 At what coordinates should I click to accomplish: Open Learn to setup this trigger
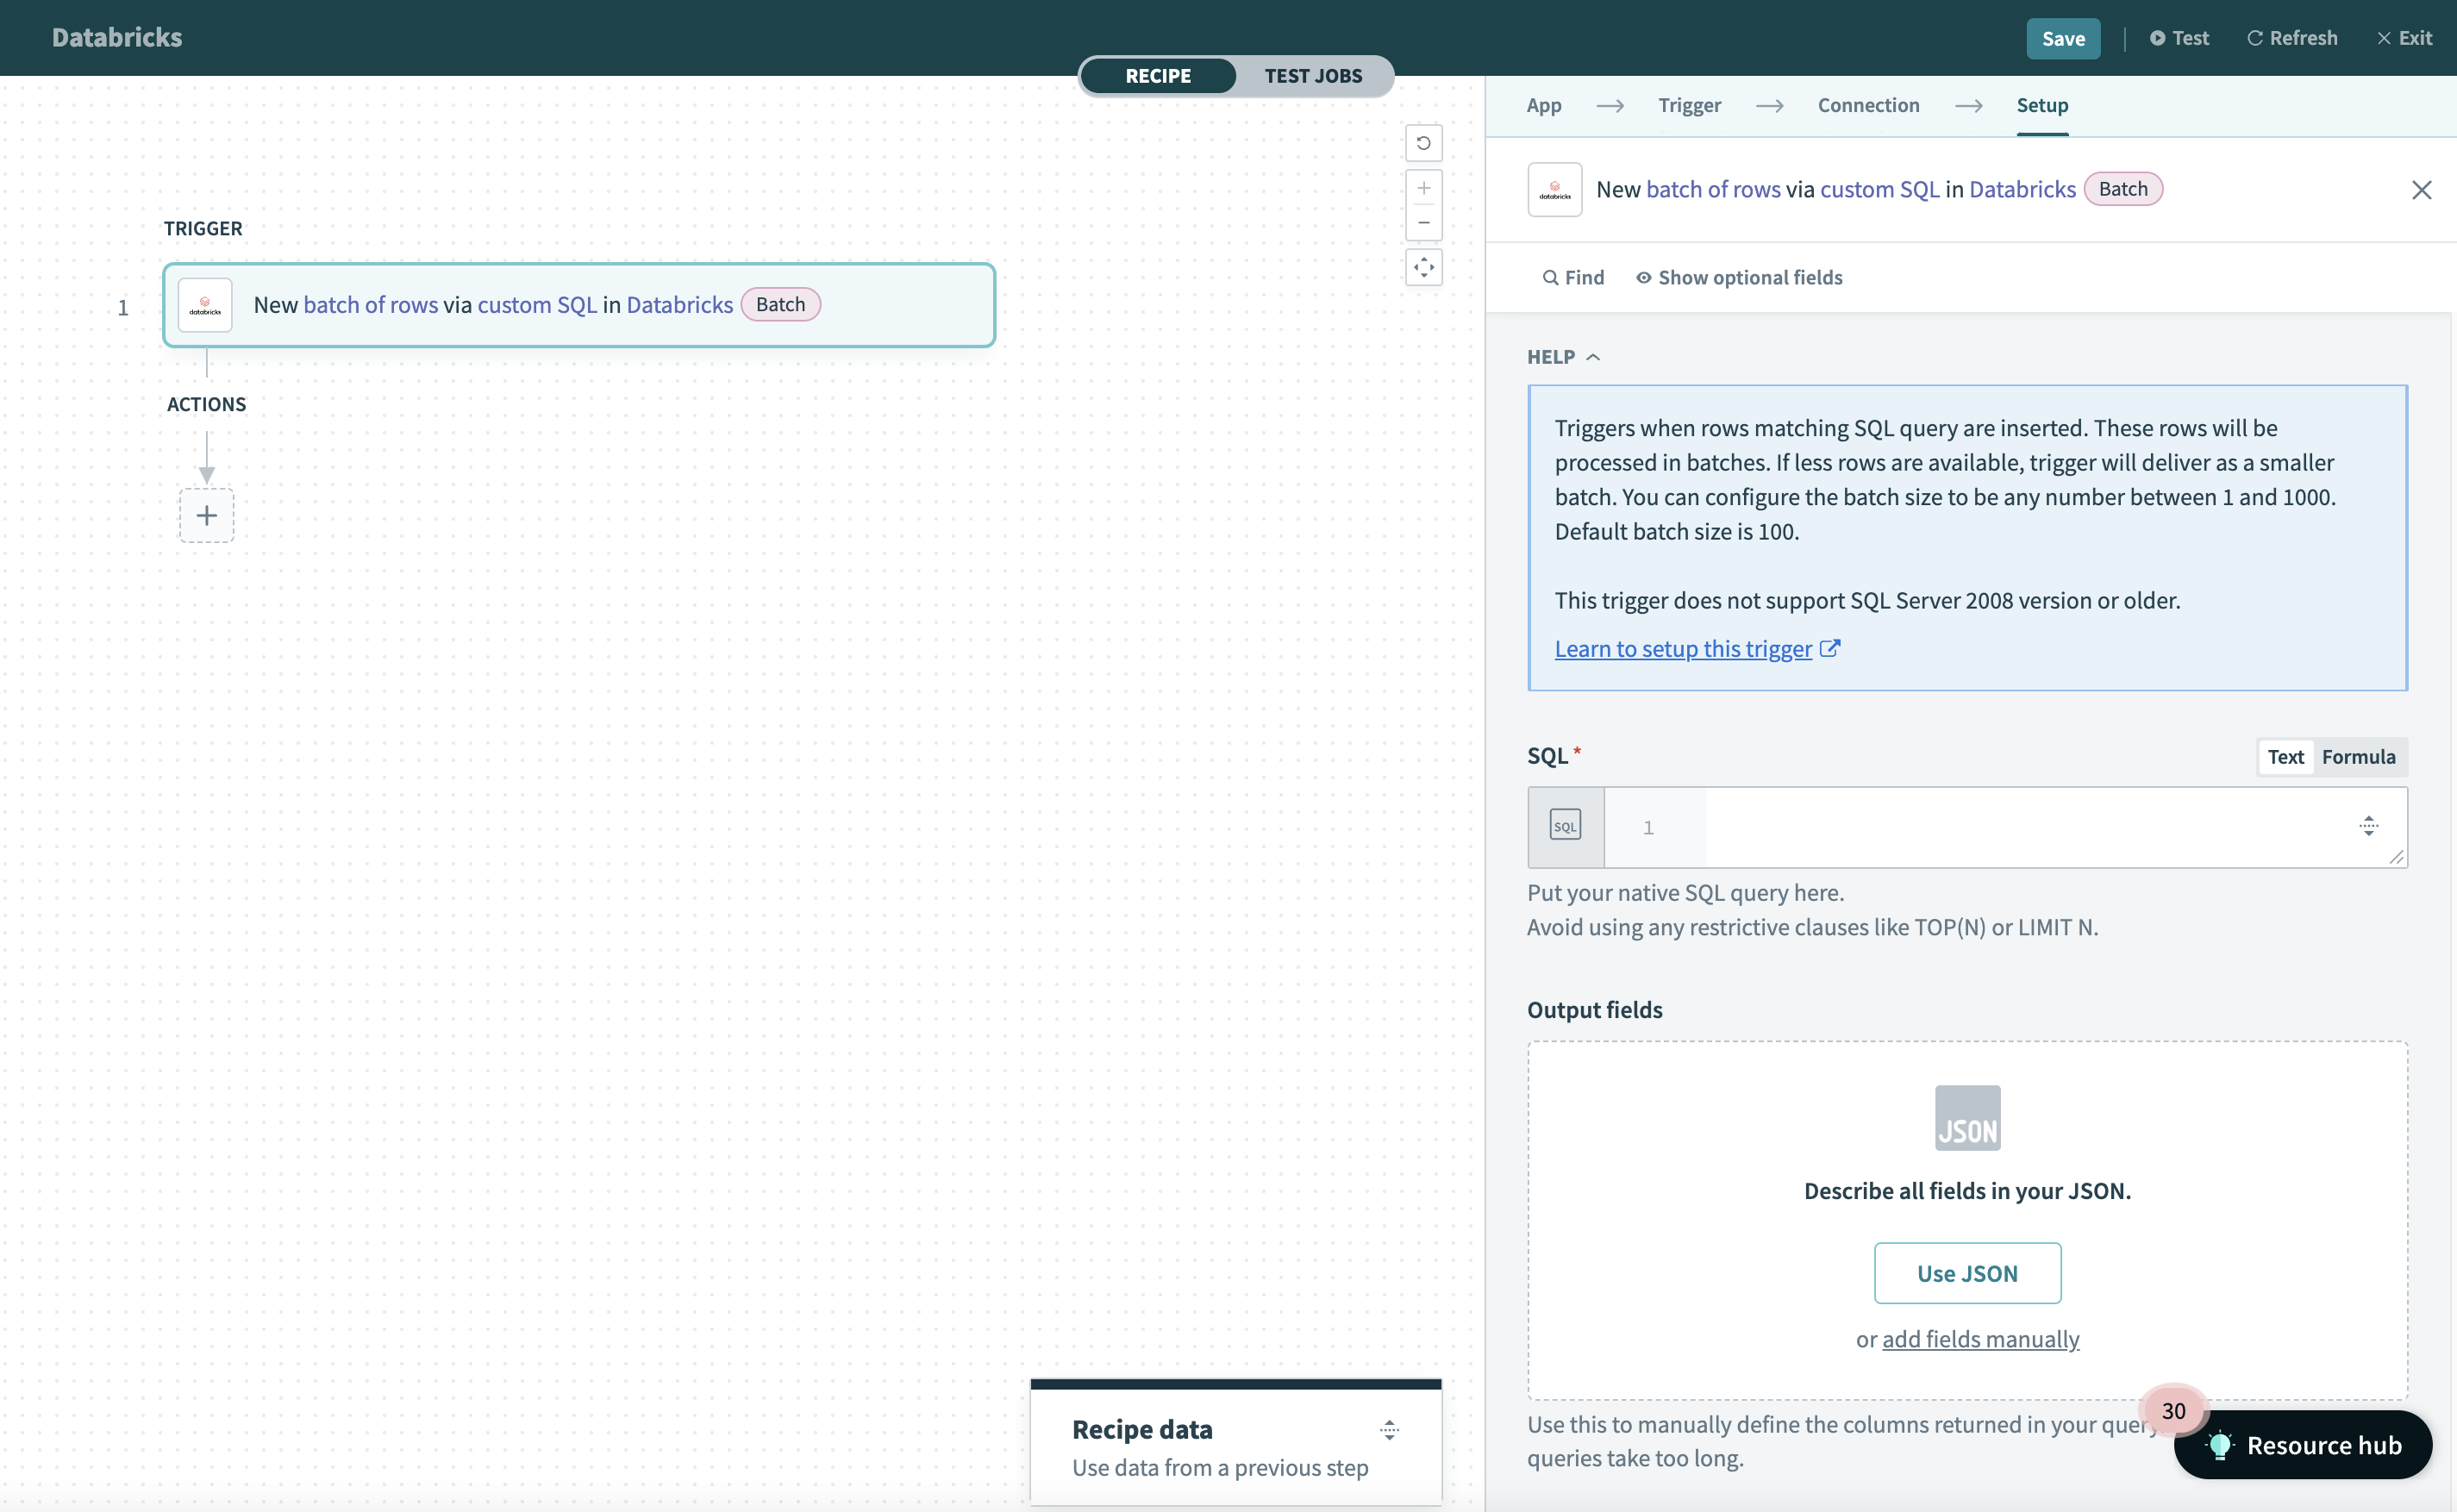click(x=1683, y=648)
